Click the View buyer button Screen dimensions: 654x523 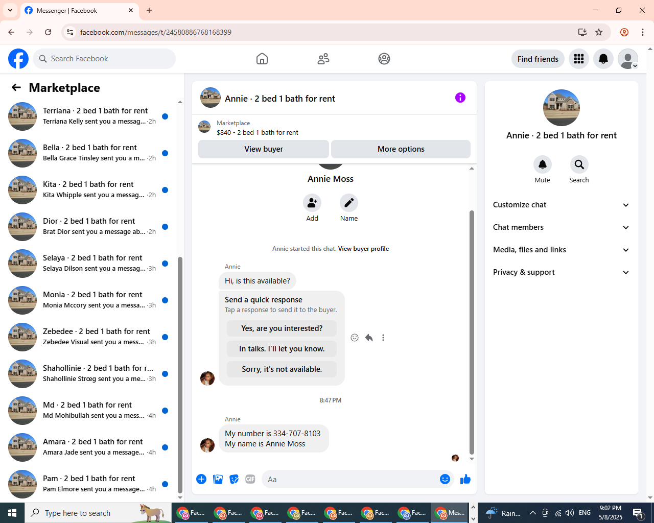(264, 149)
